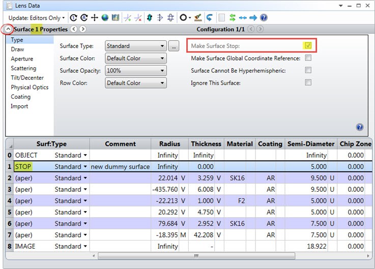Enable Ignore This Surface checkbox
375x269 pixels.
tap(308, 82)
